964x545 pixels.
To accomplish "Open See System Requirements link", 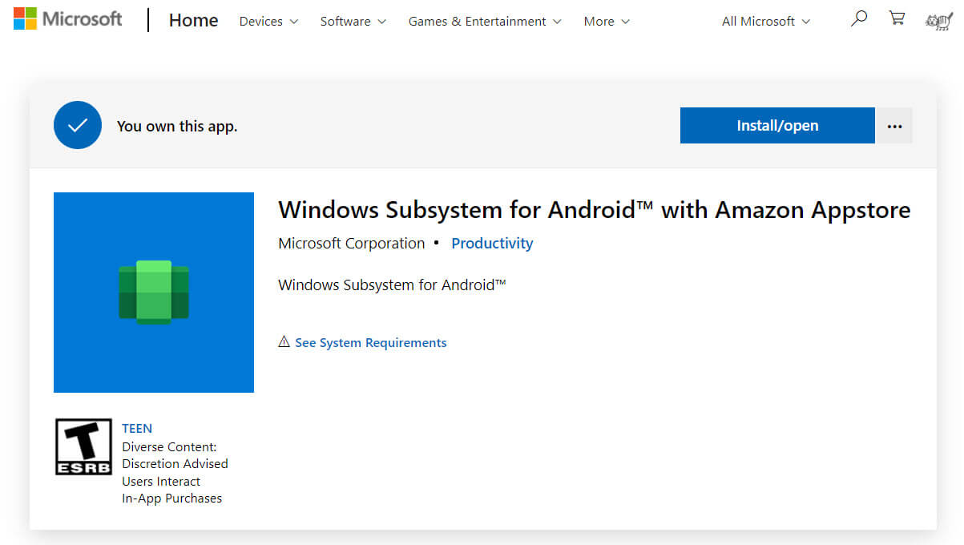I will coord(371,343).
